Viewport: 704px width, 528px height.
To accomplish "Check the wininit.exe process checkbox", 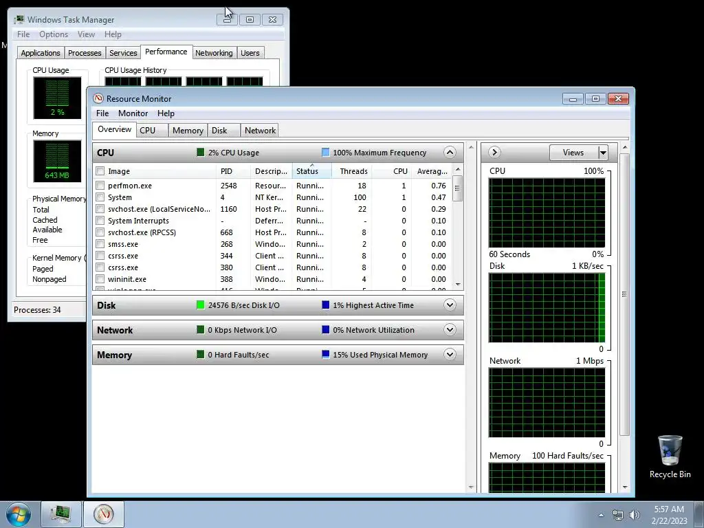I will tap(100, 279).
